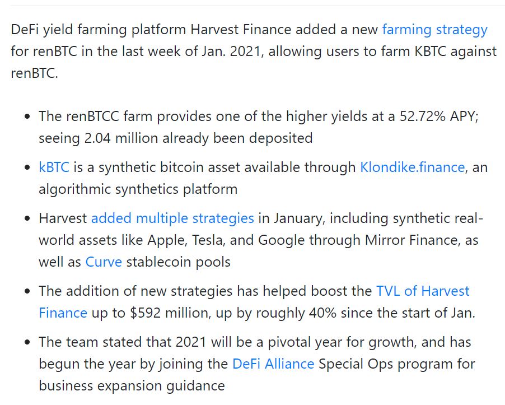This screenshot has width=505, height=405.
Task: Click the bullet before 'The team stated'
Action: click(x=27, y=342)
